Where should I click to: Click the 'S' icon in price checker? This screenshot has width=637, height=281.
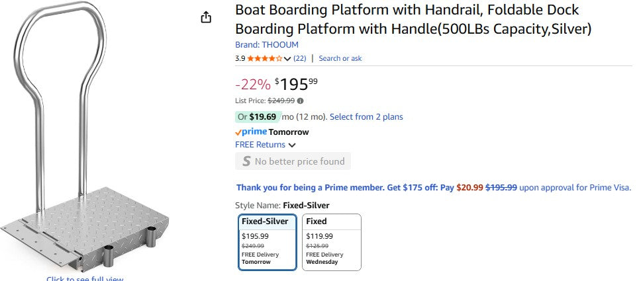[x=246, y=161]
